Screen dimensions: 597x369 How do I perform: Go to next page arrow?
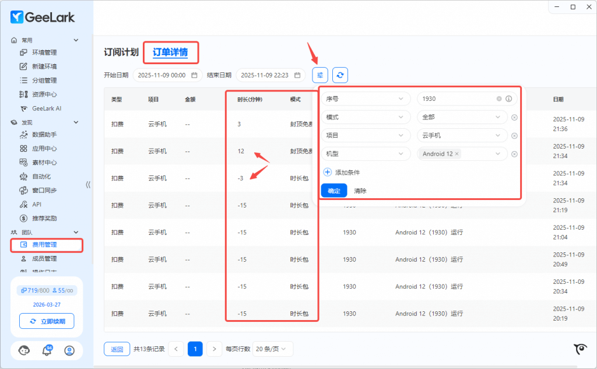pyautogui.click(x=215, y=349)
